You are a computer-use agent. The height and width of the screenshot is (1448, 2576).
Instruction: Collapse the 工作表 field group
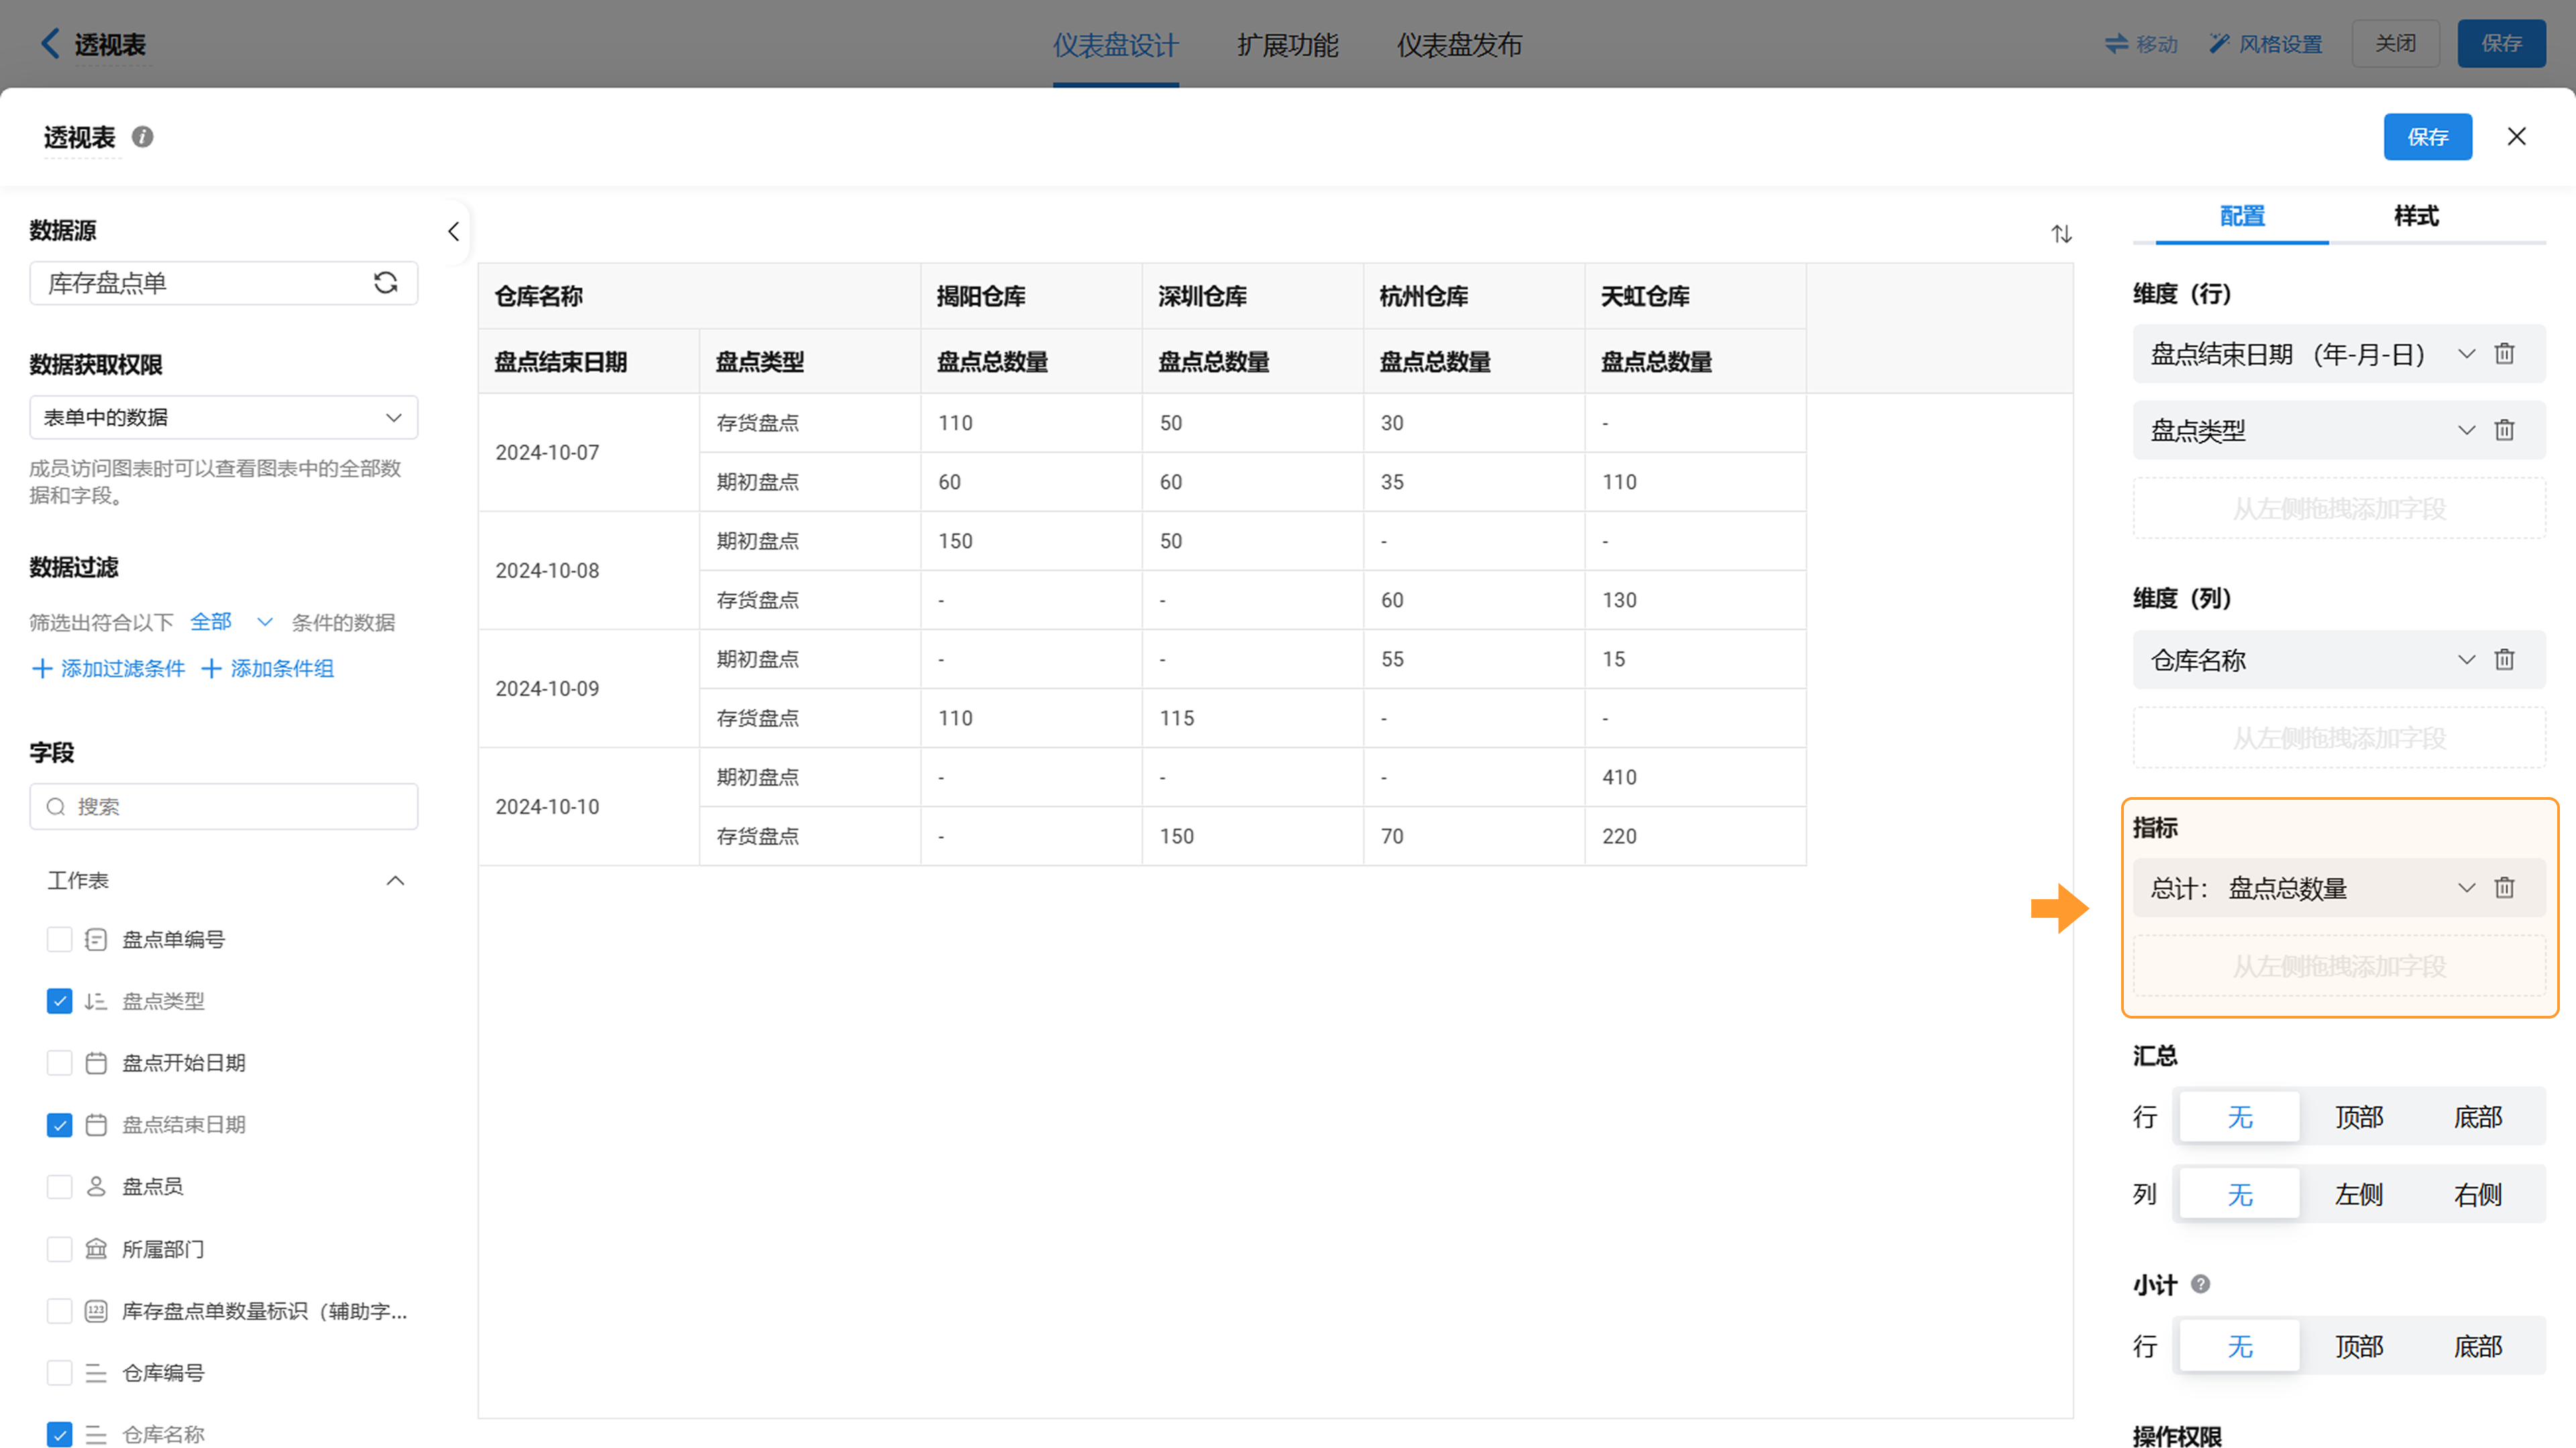[395, 881]
